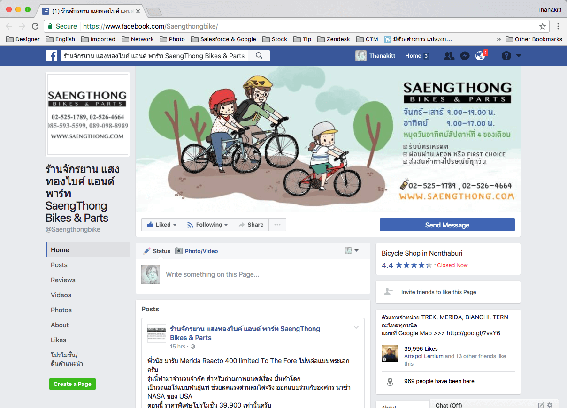
Task: Close the Facebook browser tab
Action: click(138, 11)
